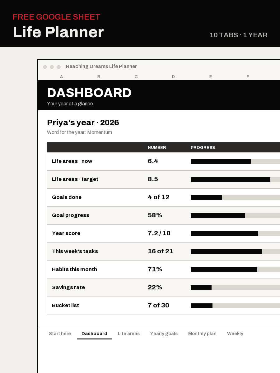Select column C header
The height and width of the screenshot is (373, 280).
(136, 77)
